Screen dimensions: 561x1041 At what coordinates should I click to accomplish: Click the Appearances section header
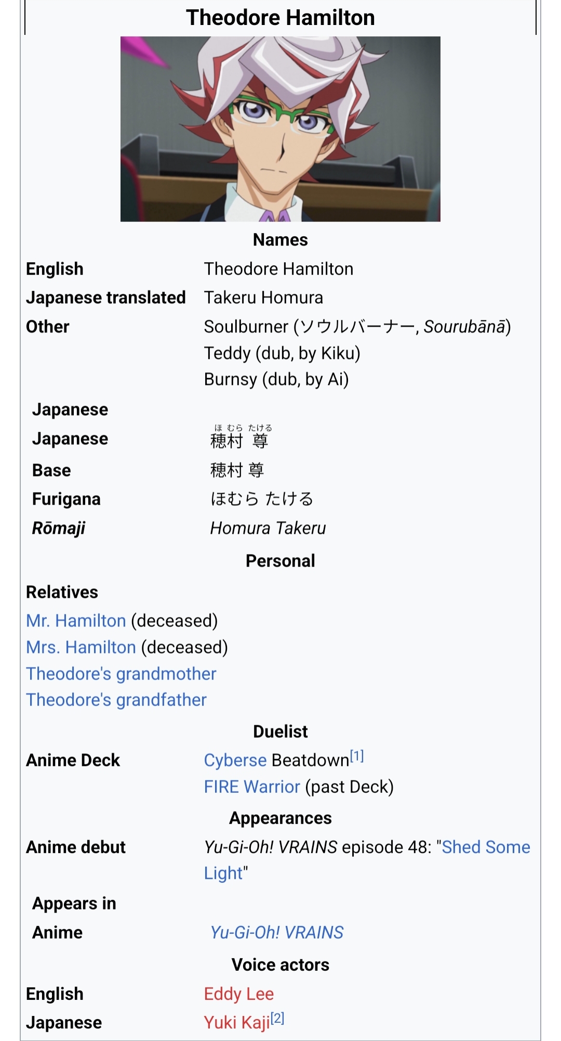(280, 818)
